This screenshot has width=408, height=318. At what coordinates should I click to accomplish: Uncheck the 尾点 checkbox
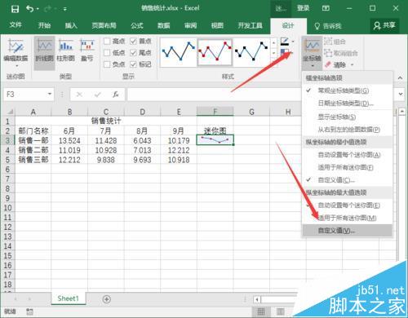[x=133, y=53]
